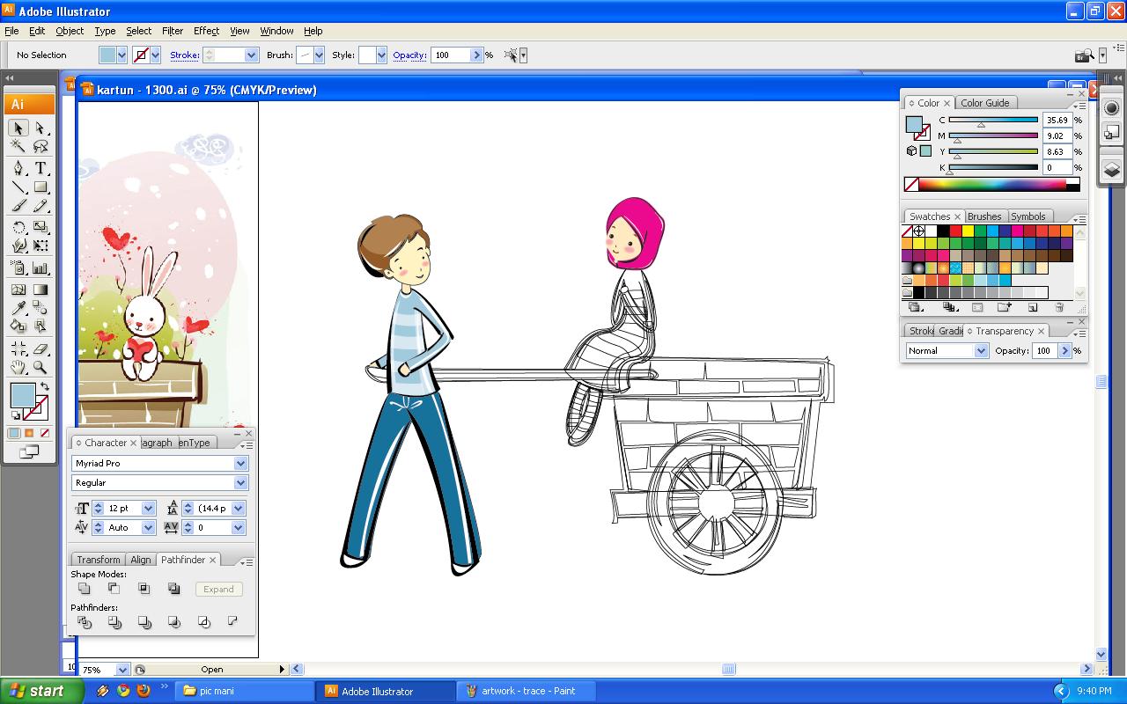1127x704 pixels.
Task: Select the Eyedropper tool
Action: (x=19, y=308)
